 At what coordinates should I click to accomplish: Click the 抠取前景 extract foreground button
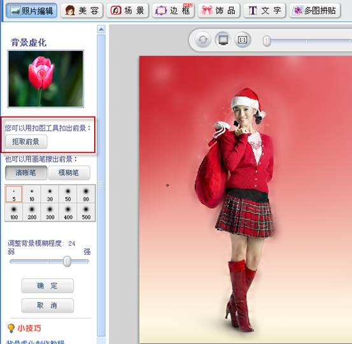(x=26, y=141)
